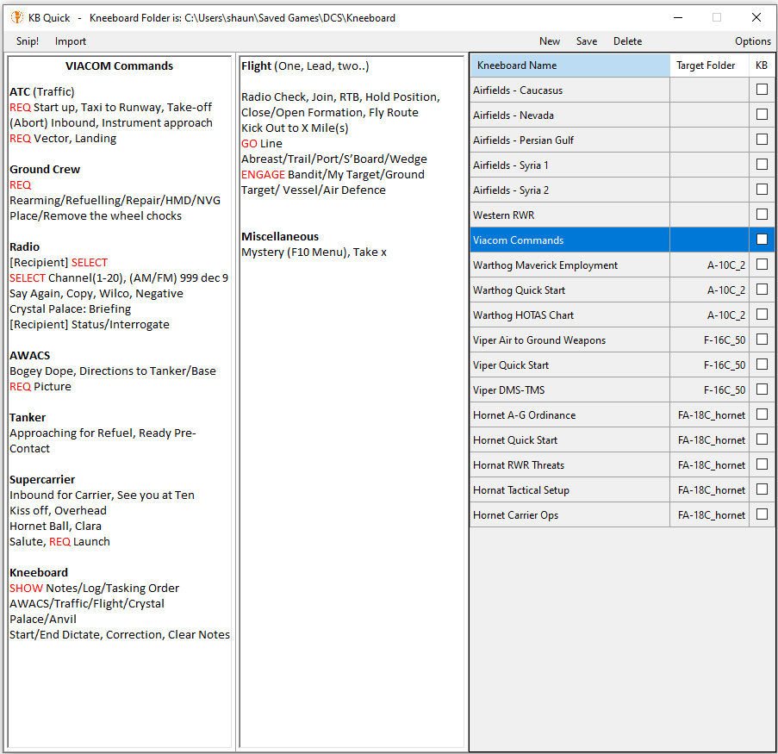This screenshot has height=754, width=778.
Task: Enable KB checkbox for Viper DMS-TMS
Action: pos(762,389)
